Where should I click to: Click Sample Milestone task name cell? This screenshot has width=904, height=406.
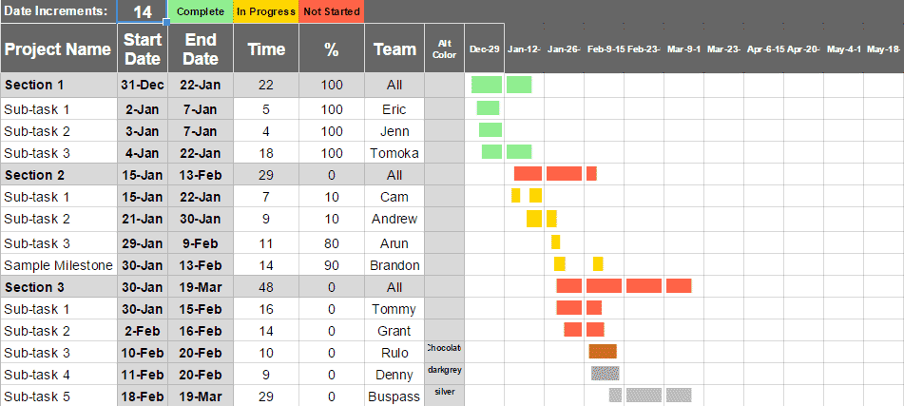coord(59,265)
